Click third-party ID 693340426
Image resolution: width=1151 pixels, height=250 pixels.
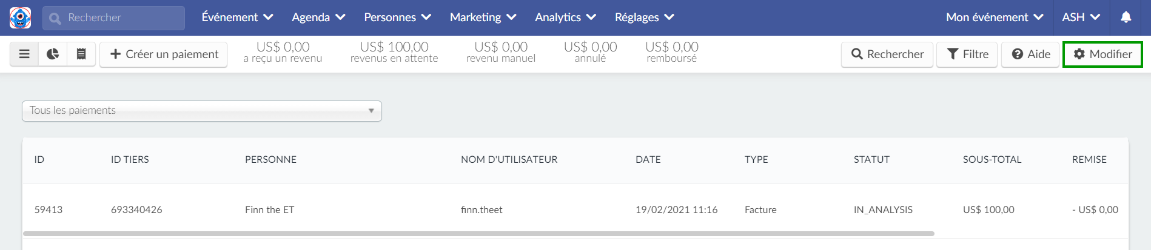[x=136, y=210]
